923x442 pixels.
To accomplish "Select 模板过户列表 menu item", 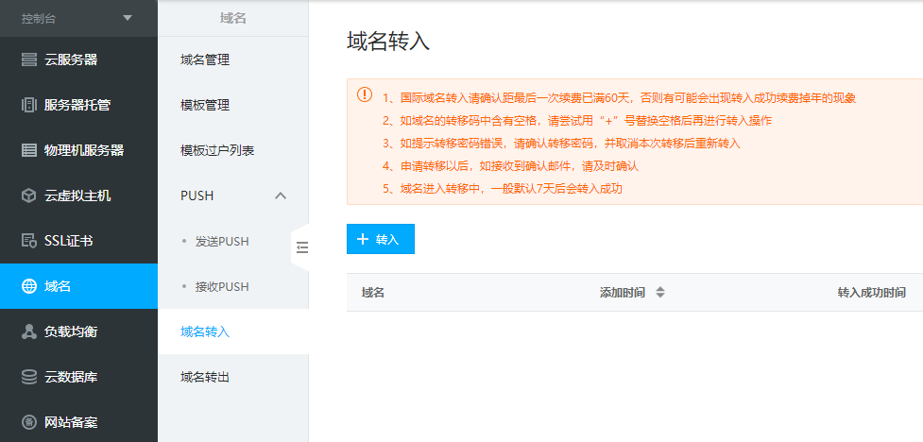I will pyautogui.click(x=217, y=150).
